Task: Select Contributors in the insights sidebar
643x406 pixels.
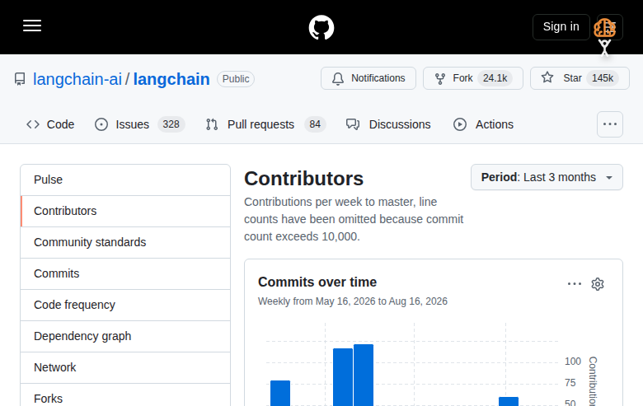Action: 125,211
